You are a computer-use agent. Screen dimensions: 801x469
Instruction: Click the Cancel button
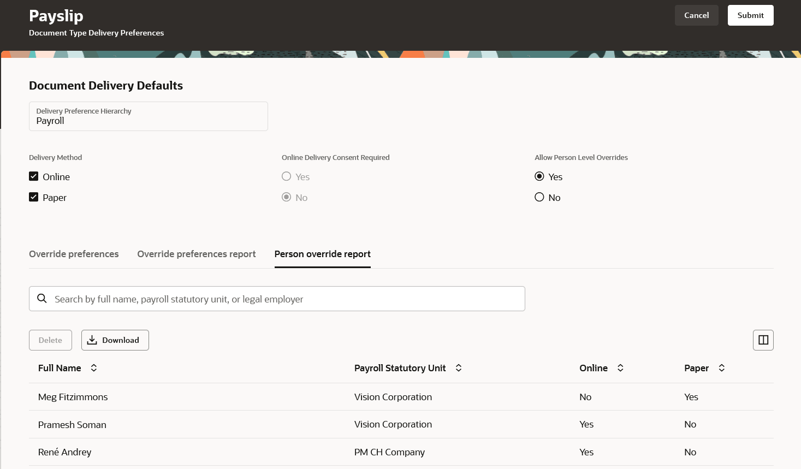point(696,15)
